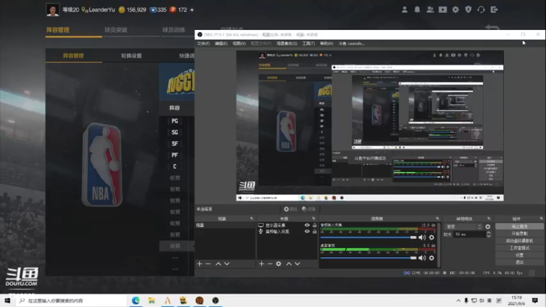
Task: Pop out the Sources dock panel
Action: tap(313, 218)
